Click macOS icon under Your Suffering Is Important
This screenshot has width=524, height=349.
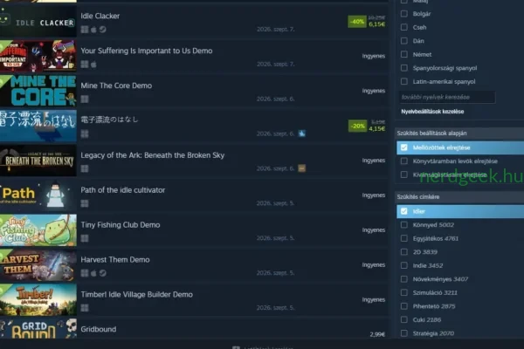coord(94,64)
